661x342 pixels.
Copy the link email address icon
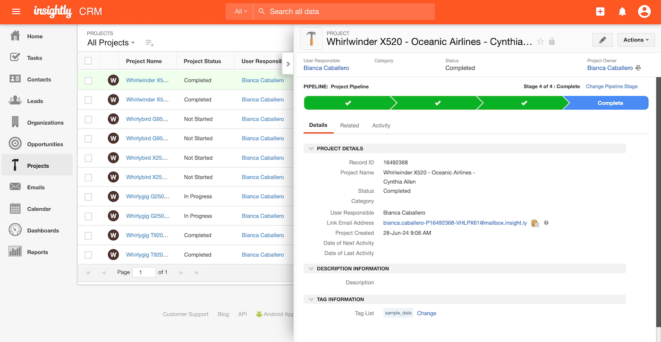pyautogui.click(x=535, y=223)
